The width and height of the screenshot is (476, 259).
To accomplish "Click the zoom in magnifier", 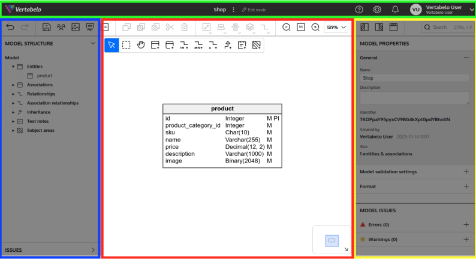I will [x=315, y=27].
